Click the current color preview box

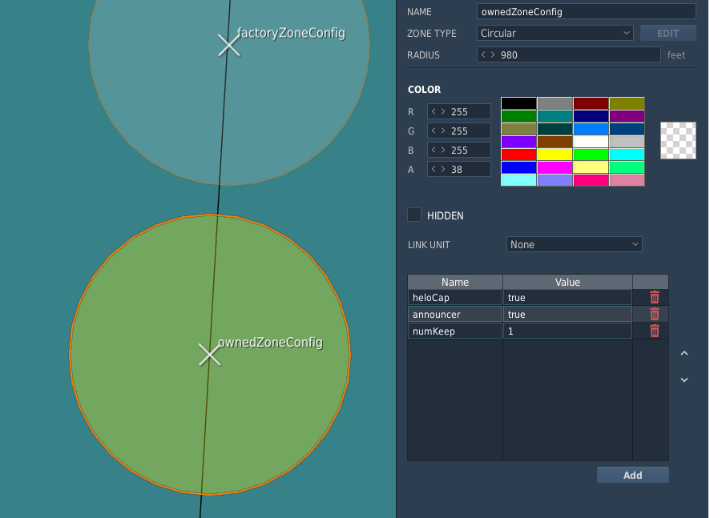(678, 141)
